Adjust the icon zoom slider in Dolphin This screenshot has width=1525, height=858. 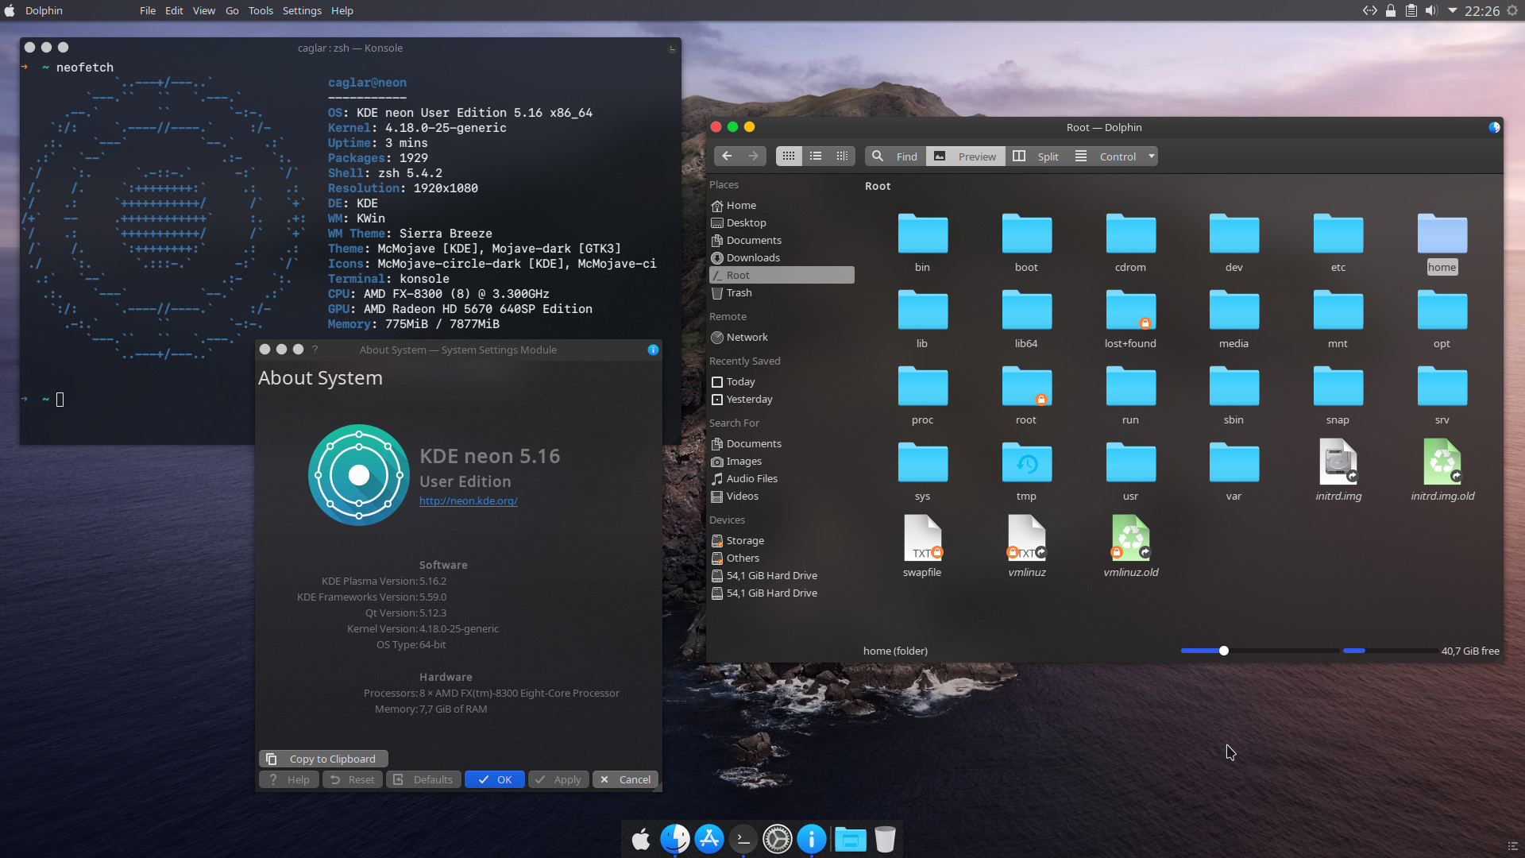coord(1224,651)
